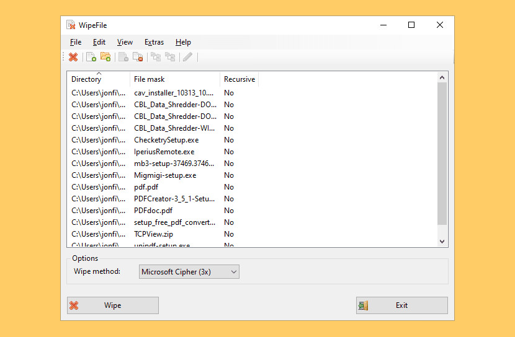Maximize the WipeFile window

(x=411, y=25)
